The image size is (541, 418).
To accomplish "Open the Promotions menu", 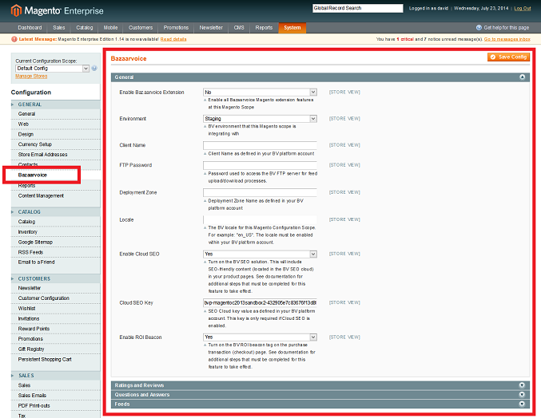I will [176, 28].
